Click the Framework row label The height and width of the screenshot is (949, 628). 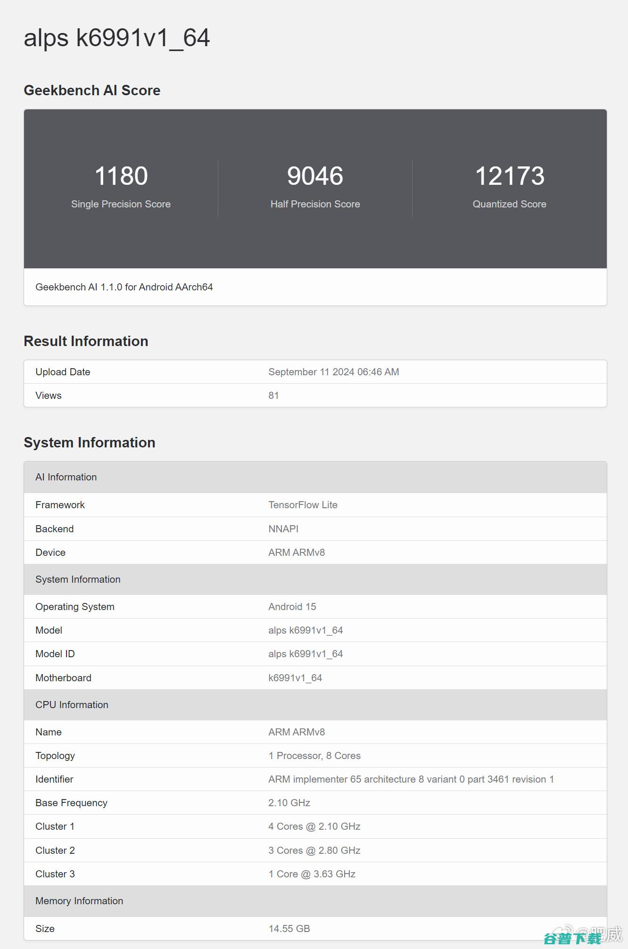tap(60, 505)
